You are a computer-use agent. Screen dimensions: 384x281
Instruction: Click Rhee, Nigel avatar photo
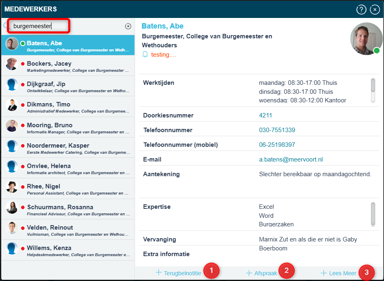12,187
